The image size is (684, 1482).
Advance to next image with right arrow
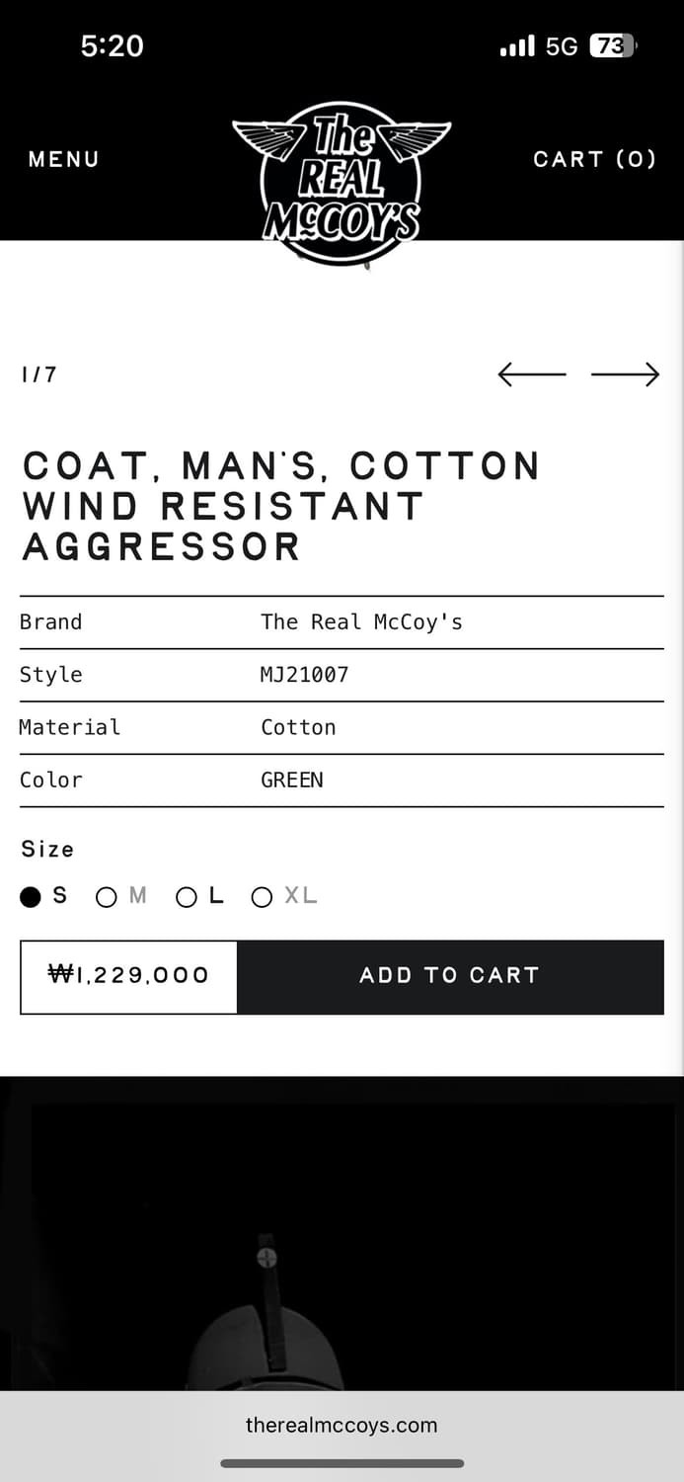625,374
